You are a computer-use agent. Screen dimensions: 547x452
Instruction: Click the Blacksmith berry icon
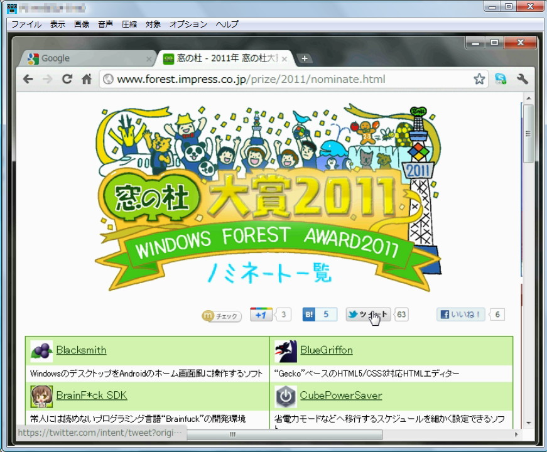pos(41,351)
